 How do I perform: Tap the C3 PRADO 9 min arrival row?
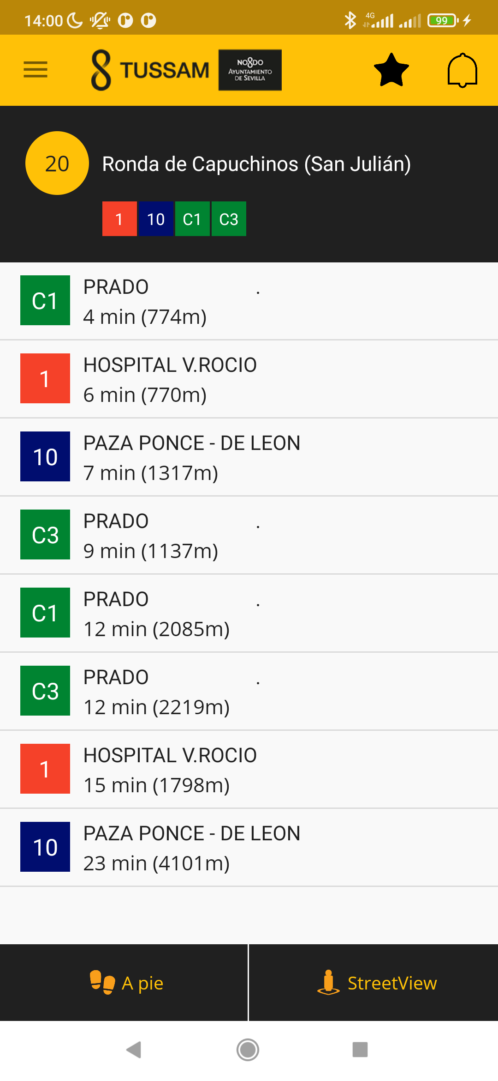coord(249,535)
